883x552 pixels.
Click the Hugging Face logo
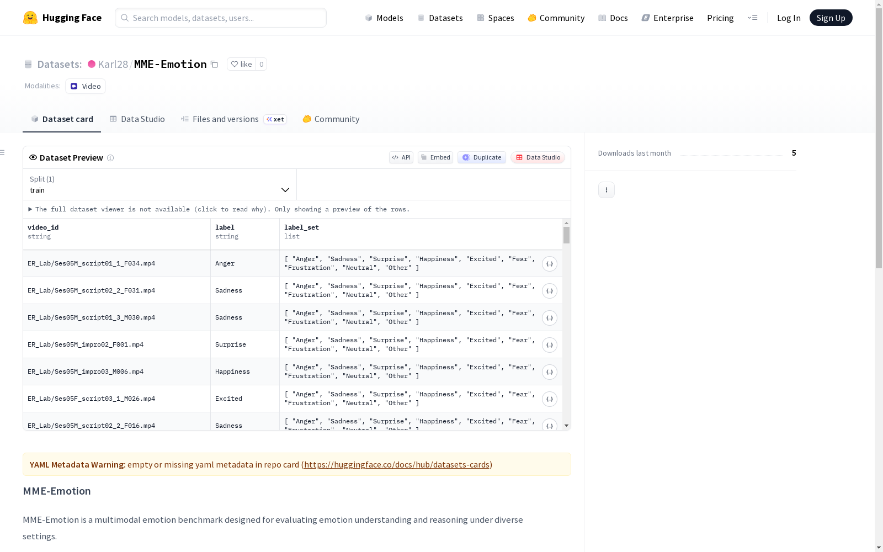coord(62,18)
